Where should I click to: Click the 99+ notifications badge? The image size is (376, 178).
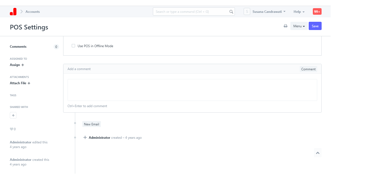[x=317, y=12]
